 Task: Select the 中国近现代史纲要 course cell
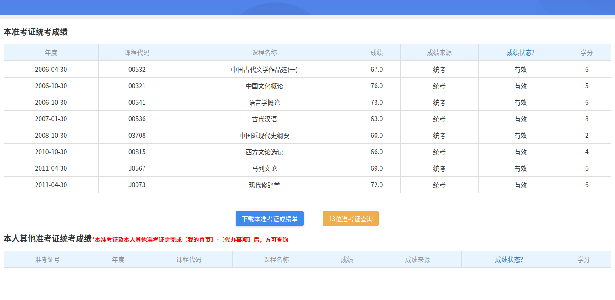(x=264, y=136)
